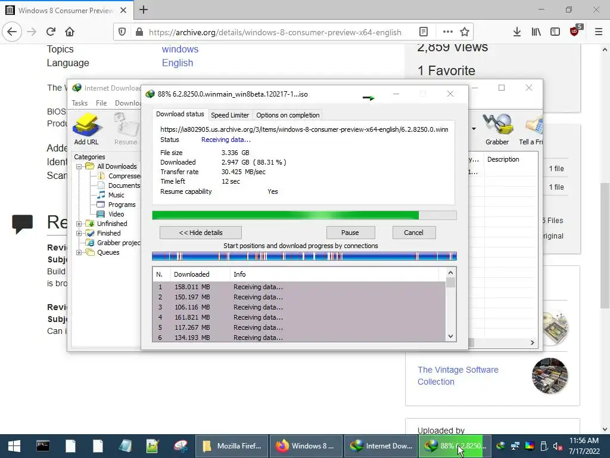Click connections list scroll-down arrow
The image size is (610, 458).
point(450,336)
